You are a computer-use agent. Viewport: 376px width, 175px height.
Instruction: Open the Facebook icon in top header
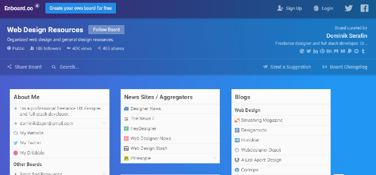point(364,8)
